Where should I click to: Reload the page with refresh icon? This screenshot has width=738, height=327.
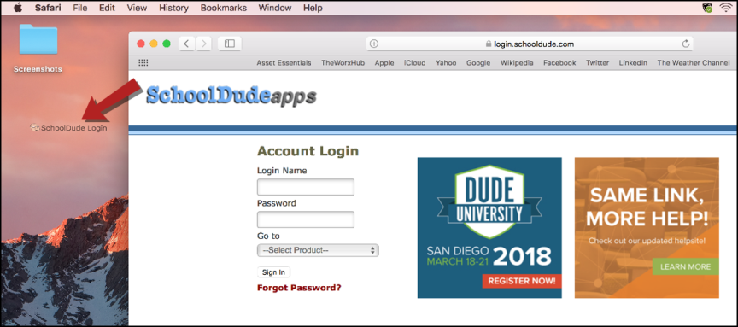point(686,44)
